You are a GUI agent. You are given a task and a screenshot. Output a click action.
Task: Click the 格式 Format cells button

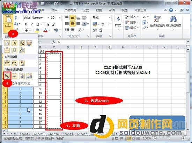click(132, 28)
